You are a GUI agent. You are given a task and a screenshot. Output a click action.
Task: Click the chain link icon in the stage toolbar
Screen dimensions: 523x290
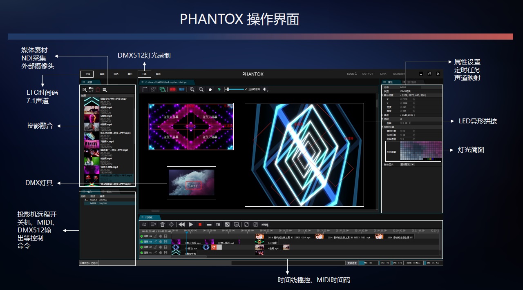click(x=153, y=89)
